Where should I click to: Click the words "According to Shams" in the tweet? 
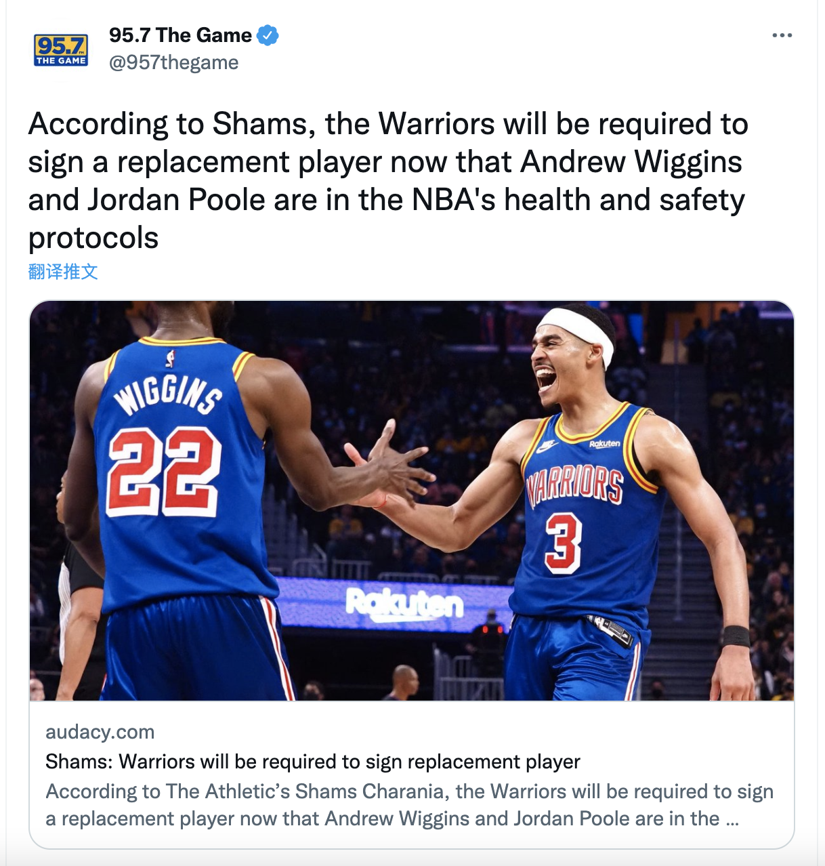(168, 124)
